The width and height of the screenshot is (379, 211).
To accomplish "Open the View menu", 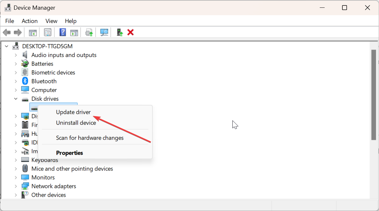I will (x=51, y=21).
